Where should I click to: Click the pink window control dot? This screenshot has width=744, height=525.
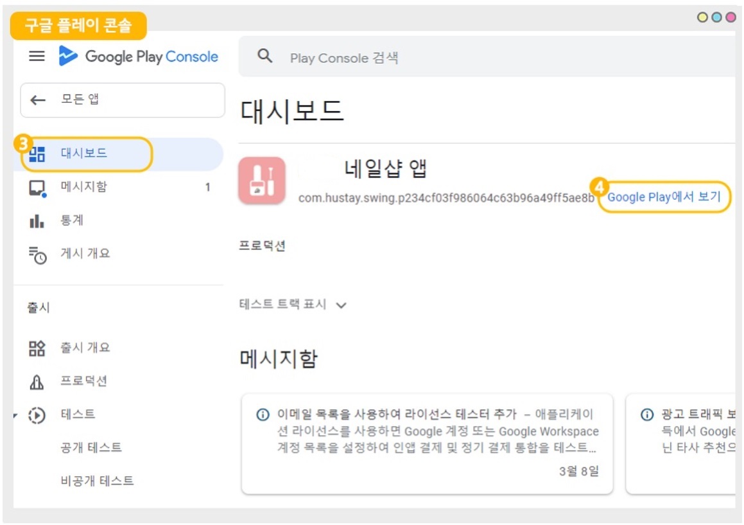point(731,17)
